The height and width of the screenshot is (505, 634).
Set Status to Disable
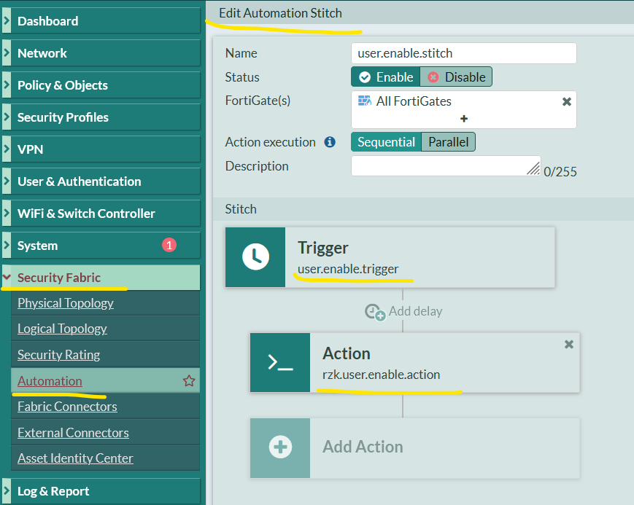point(456,77)
